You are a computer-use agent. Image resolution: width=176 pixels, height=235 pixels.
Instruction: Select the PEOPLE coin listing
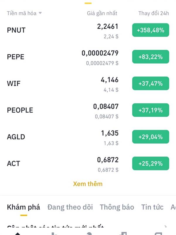click(x=88, y=110)
